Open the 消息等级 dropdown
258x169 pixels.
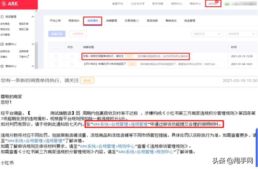(x=241, y=34)
